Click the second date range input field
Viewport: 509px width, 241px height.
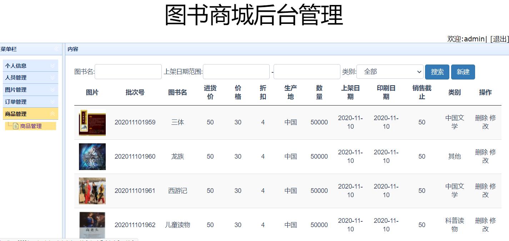pos(306,71)
